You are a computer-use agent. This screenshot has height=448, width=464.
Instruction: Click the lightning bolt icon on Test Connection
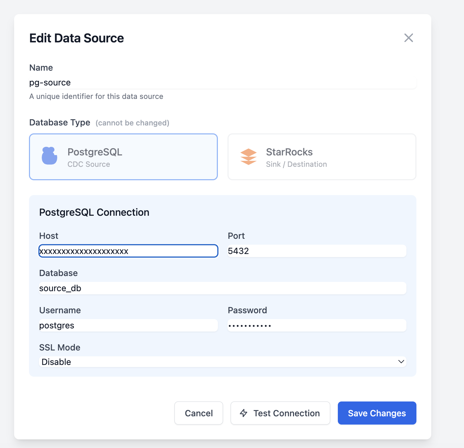point(244,413)
